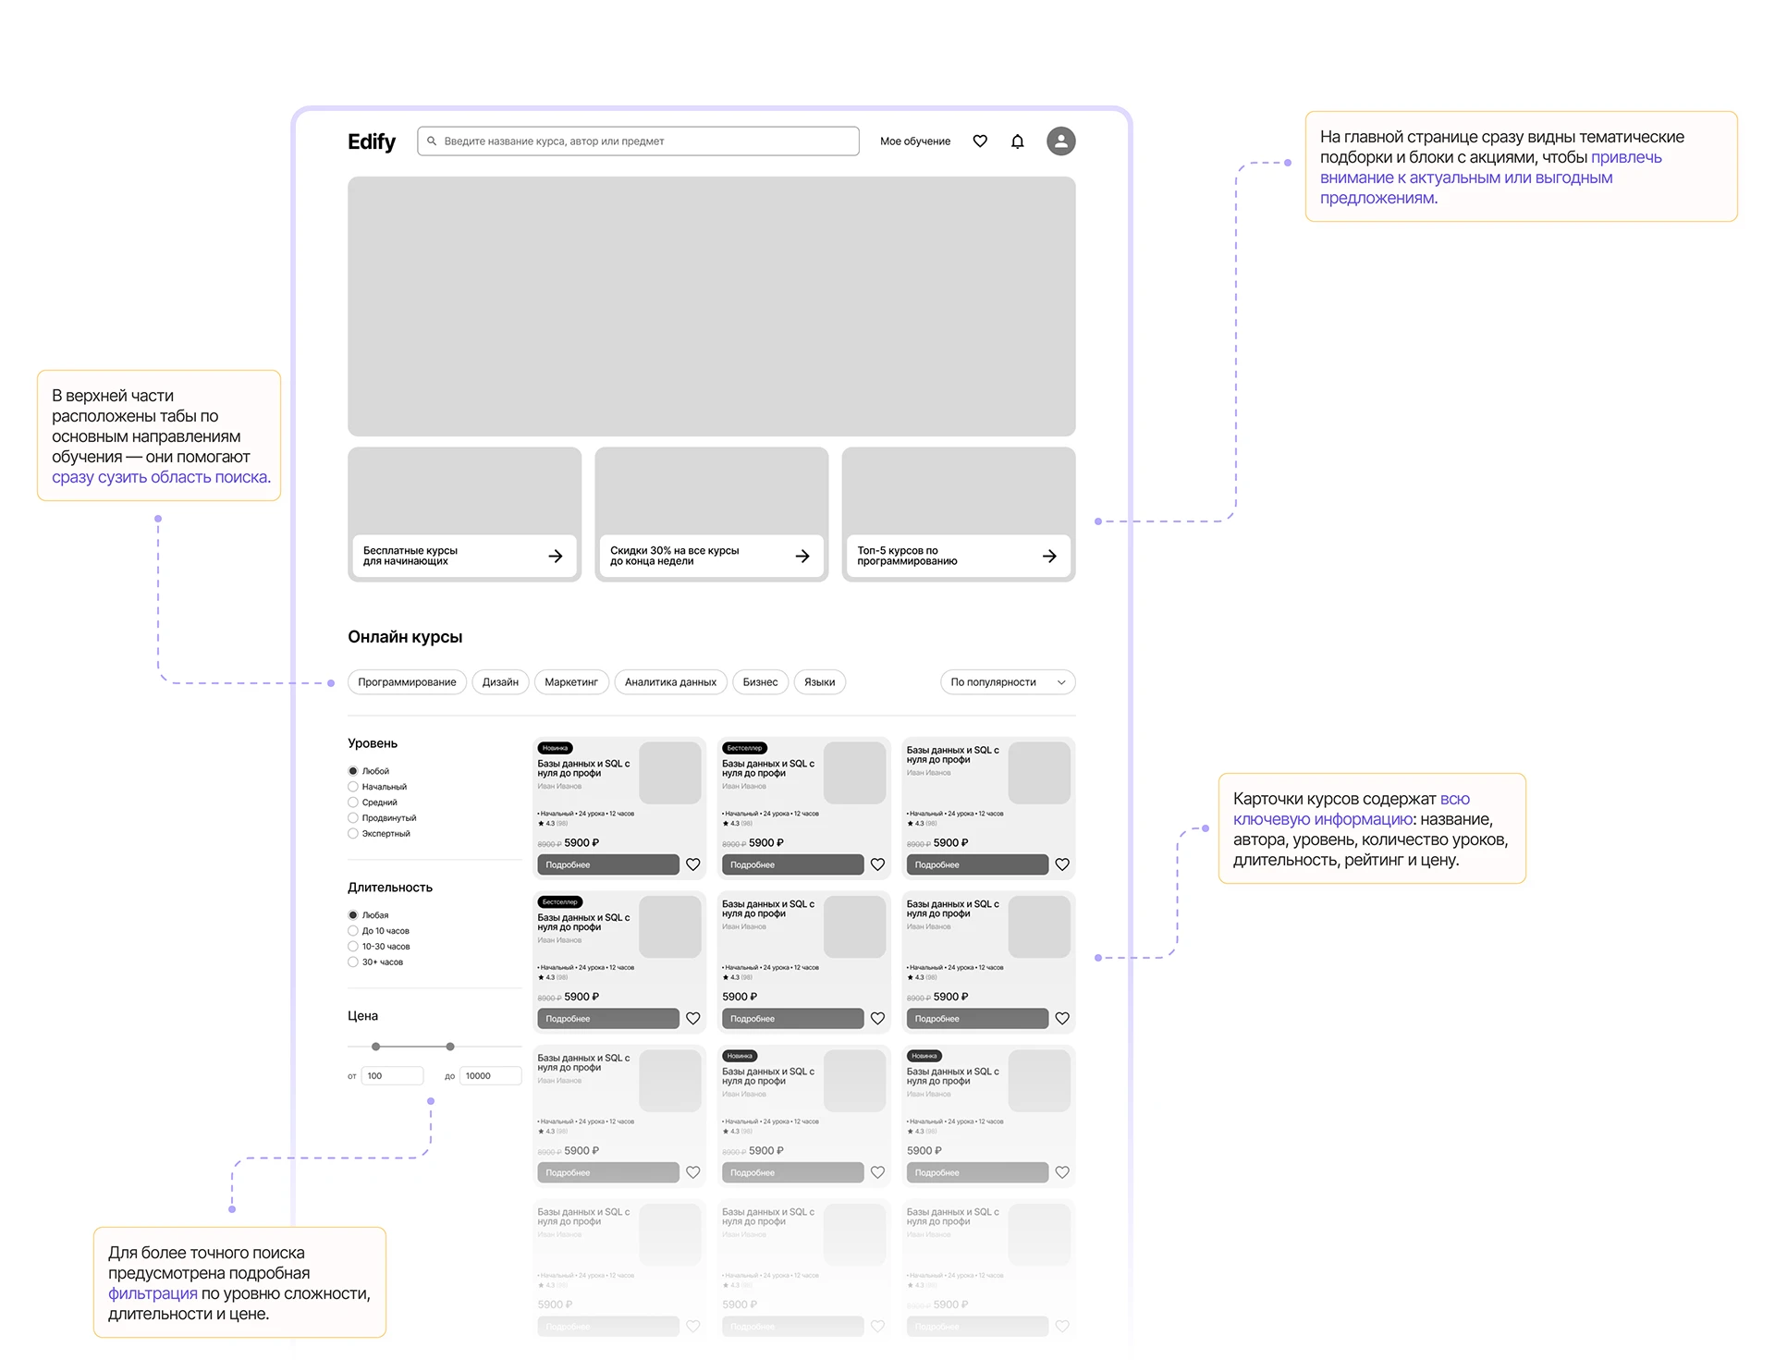Viewport: 1775px width, 1360px height.
Task: Choose До 10 часов duration option
Action: pyautogui.click(x=353, y=931)
